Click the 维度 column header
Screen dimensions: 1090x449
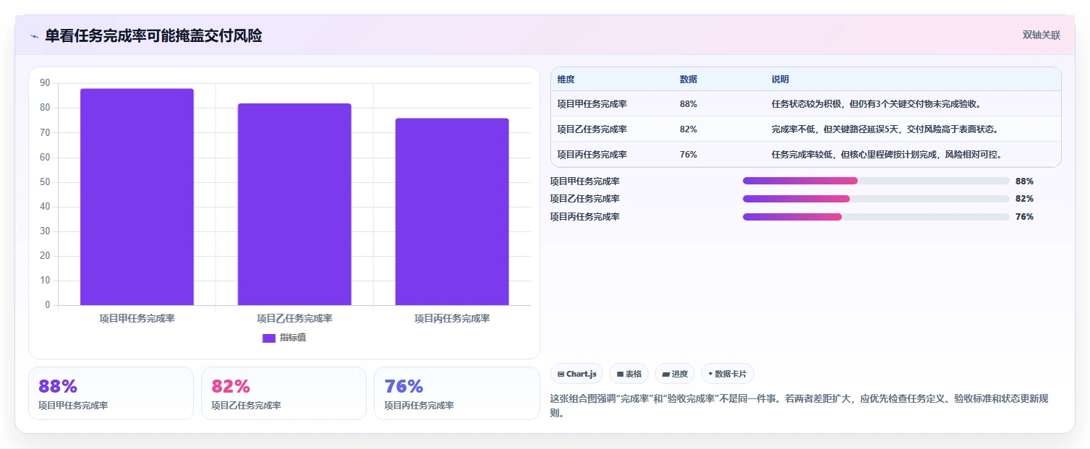click(x=566, y=80)
